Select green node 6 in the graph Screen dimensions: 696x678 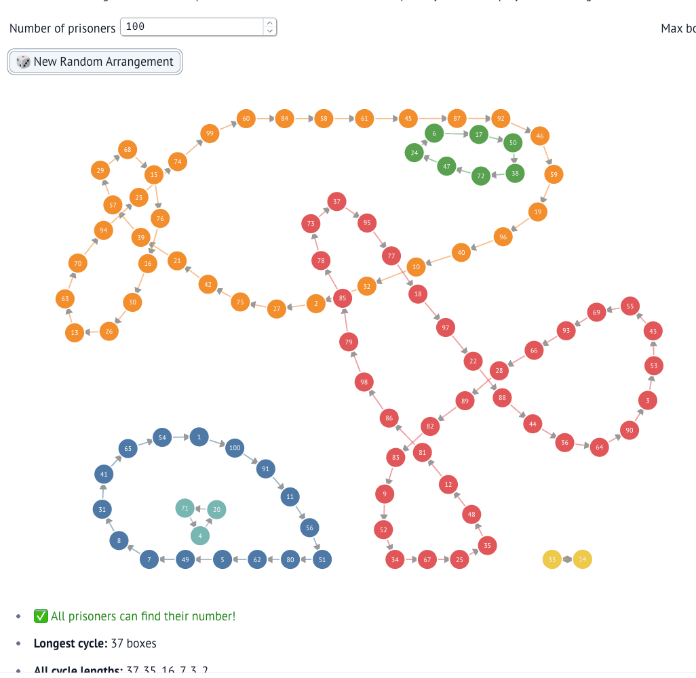coord(434,134)
